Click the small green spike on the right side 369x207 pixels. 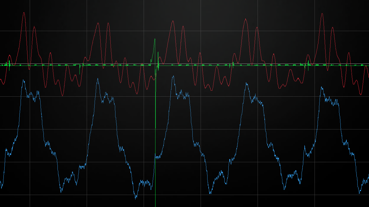coord(308,70)
